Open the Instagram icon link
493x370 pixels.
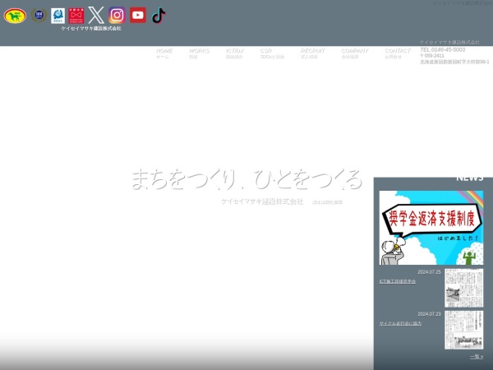click(117, 15)
